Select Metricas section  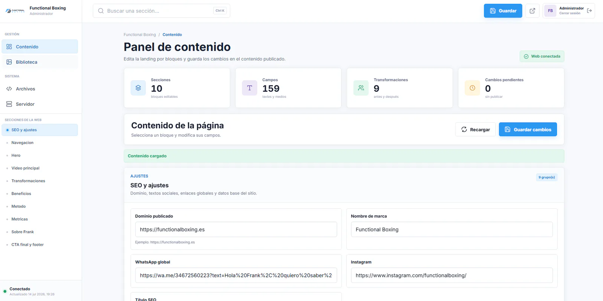[40, 219]
